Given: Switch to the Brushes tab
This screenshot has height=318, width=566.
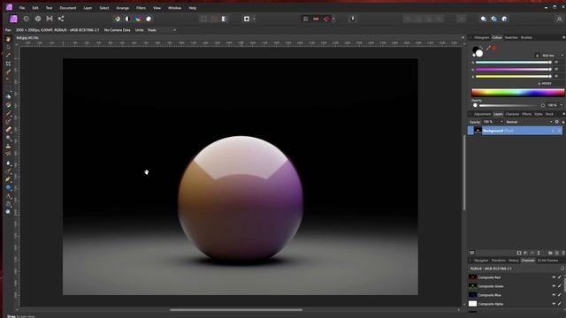Looking at the screenshot, I should (x=526, y=37).
